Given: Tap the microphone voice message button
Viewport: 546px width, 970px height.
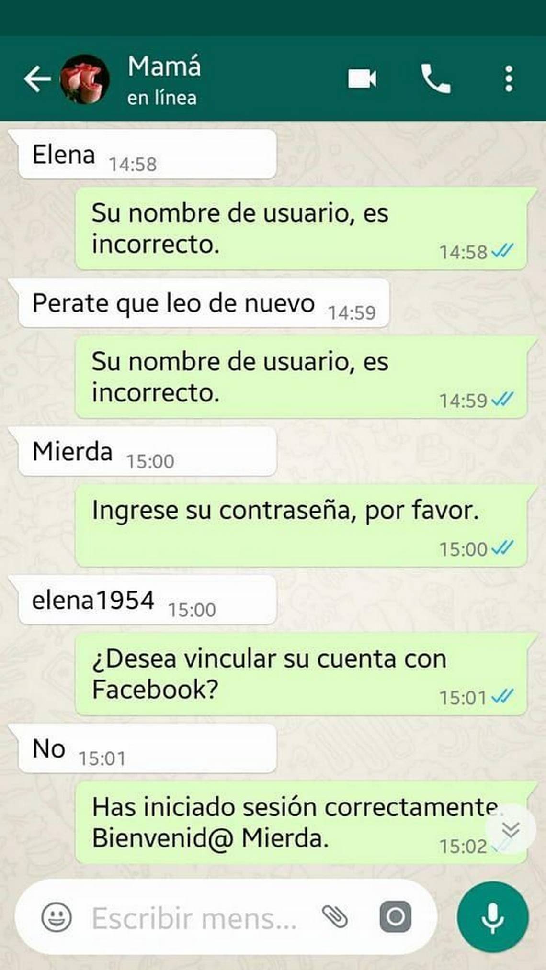Looking at the screenshot, I should [493, 917].
